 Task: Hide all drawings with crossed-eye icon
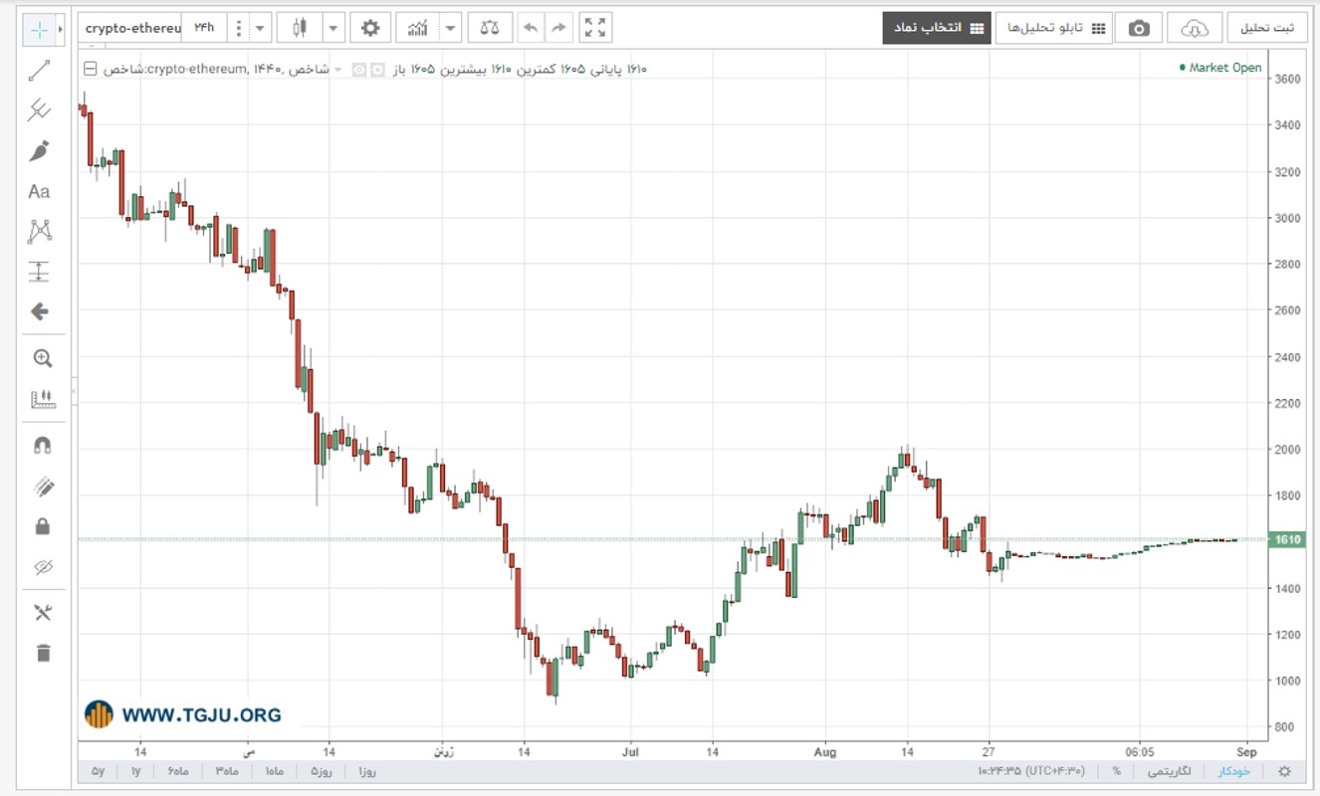(42, 567)
